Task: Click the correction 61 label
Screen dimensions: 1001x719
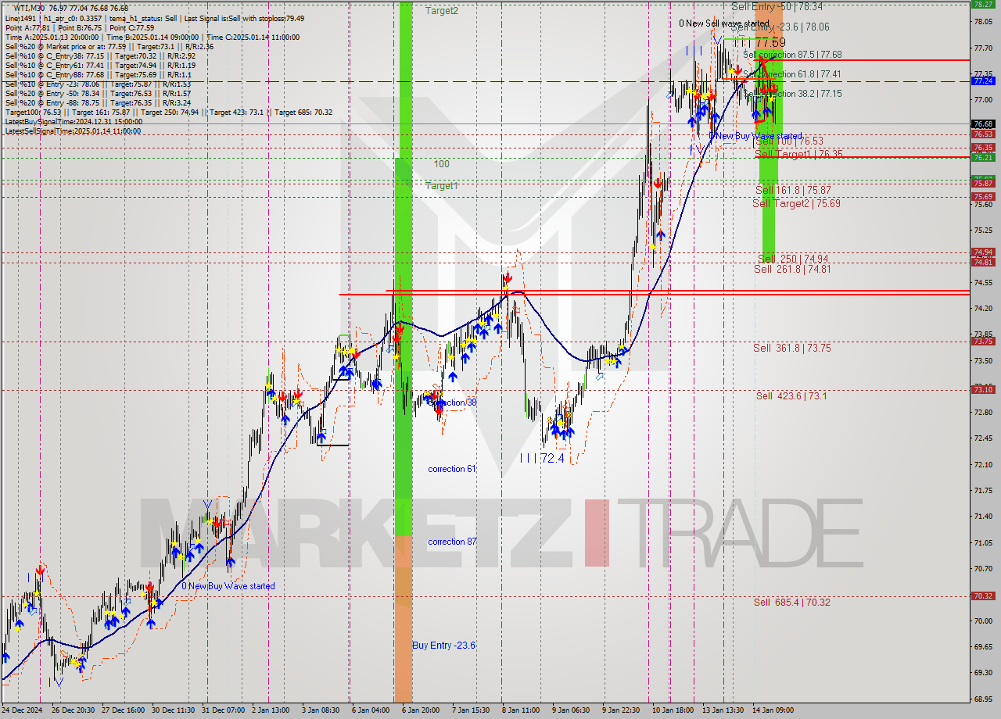Action: coord(452,469)
